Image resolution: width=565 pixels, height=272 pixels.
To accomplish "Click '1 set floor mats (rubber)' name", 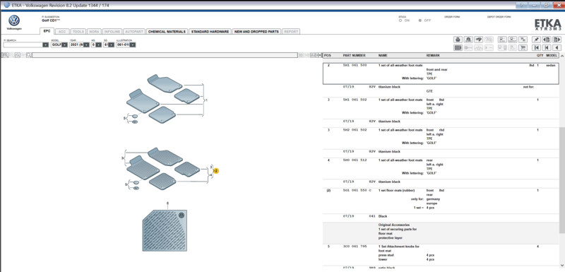I will [x=397, y=190].
